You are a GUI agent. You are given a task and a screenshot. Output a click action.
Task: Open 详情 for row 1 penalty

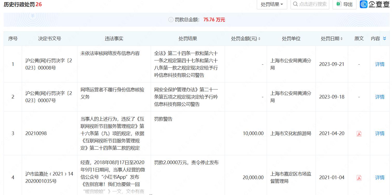pyautogui.click(x=380, y=64)
